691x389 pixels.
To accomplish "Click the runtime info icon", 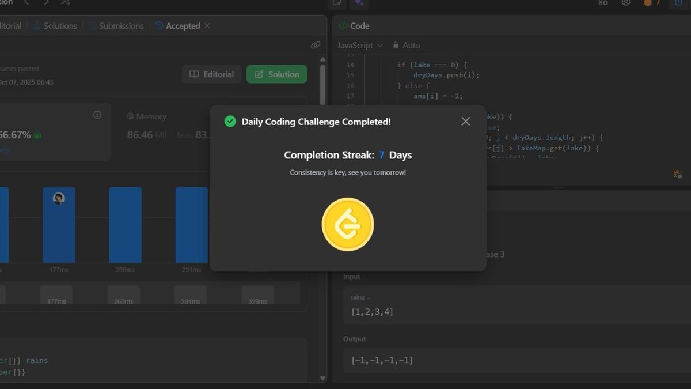I will tap(97, 115).
